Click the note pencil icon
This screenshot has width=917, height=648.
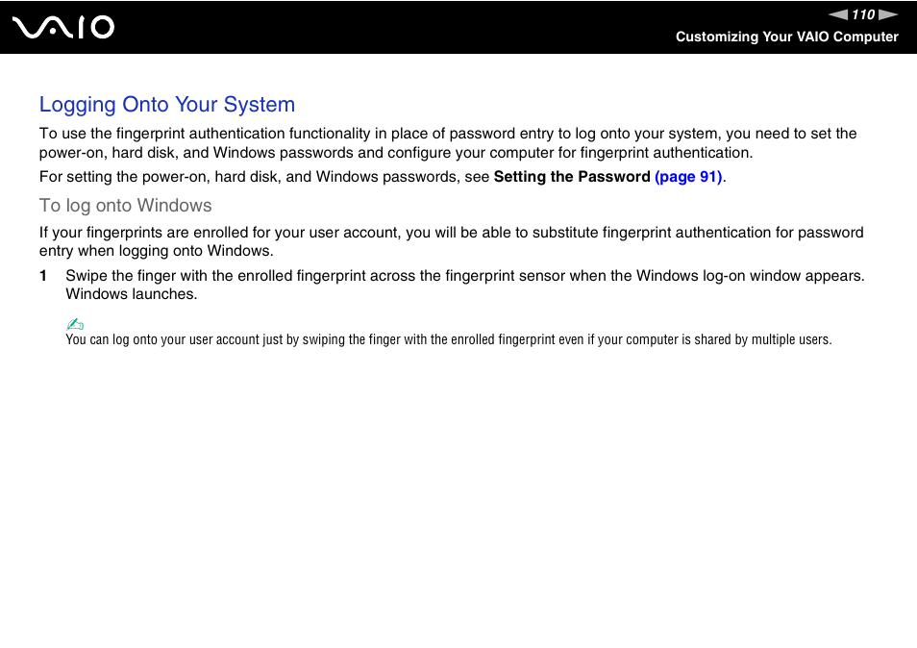tap(75, 324)
